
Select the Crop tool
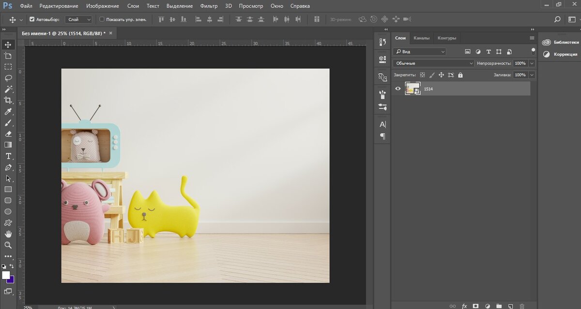pos(8,100)
